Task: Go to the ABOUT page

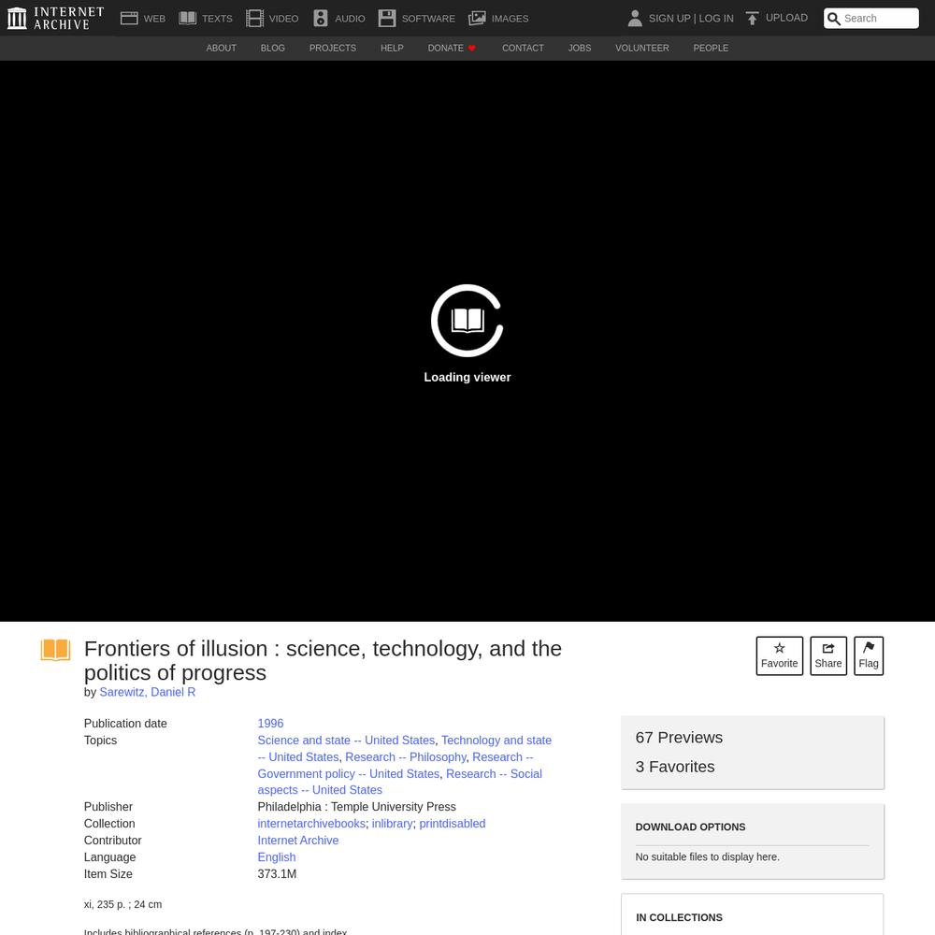Action: (222, 49)
